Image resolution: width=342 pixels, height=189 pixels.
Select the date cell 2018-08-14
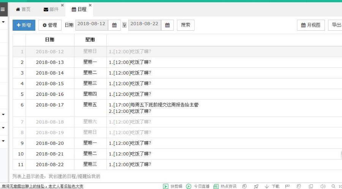coord(50,73)
